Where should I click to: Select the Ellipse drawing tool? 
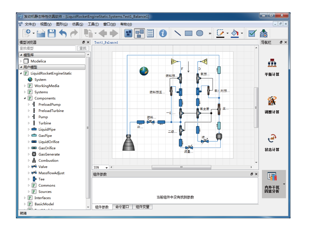pos(200,33)
